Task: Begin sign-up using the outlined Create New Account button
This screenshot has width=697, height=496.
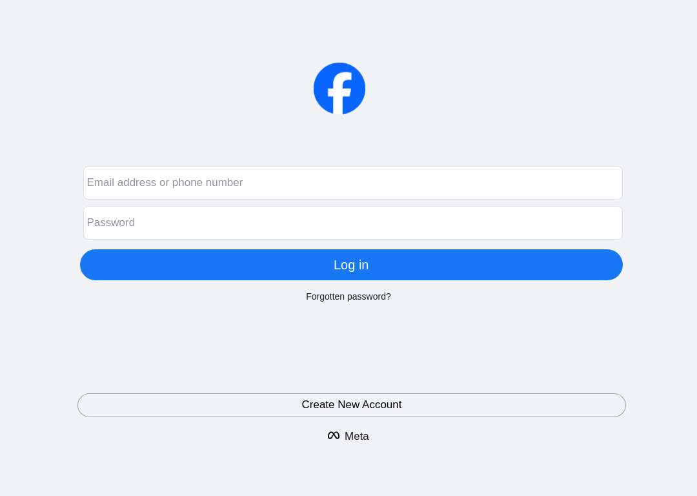Action: pos(352,405)
